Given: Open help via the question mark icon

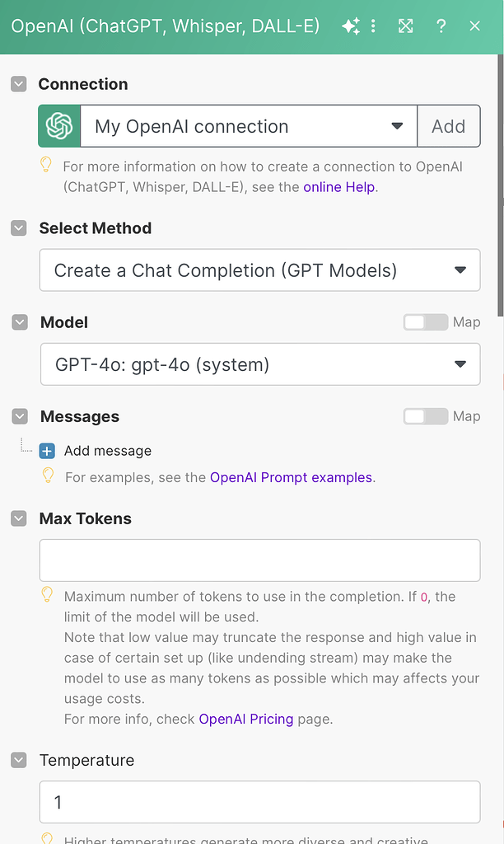Looking at the screenshot, I should (441, 26).
